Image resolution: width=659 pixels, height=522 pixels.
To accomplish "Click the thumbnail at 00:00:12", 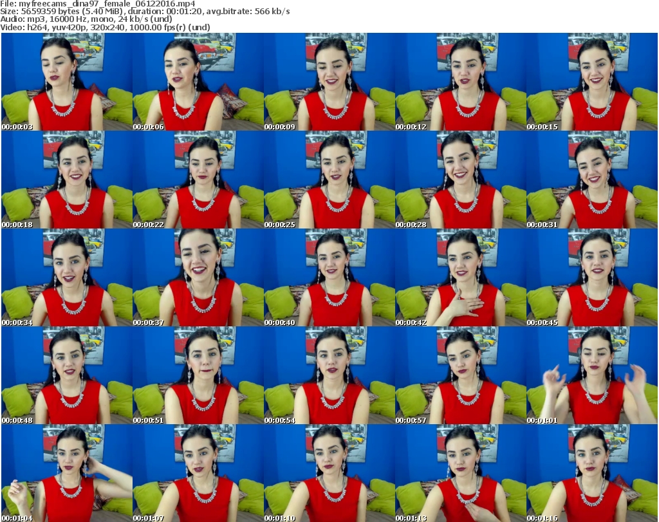I will (460, 82).
